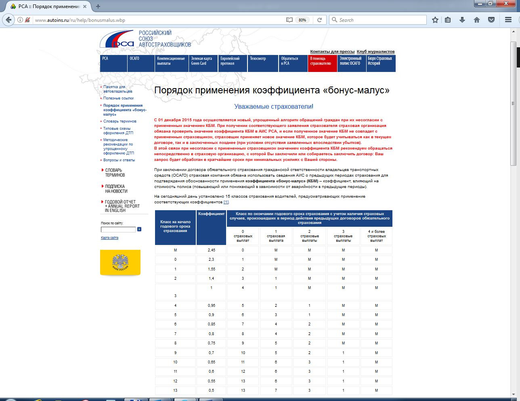Open Электронный полис ОСАГО menu item

[x=352, y=63]
